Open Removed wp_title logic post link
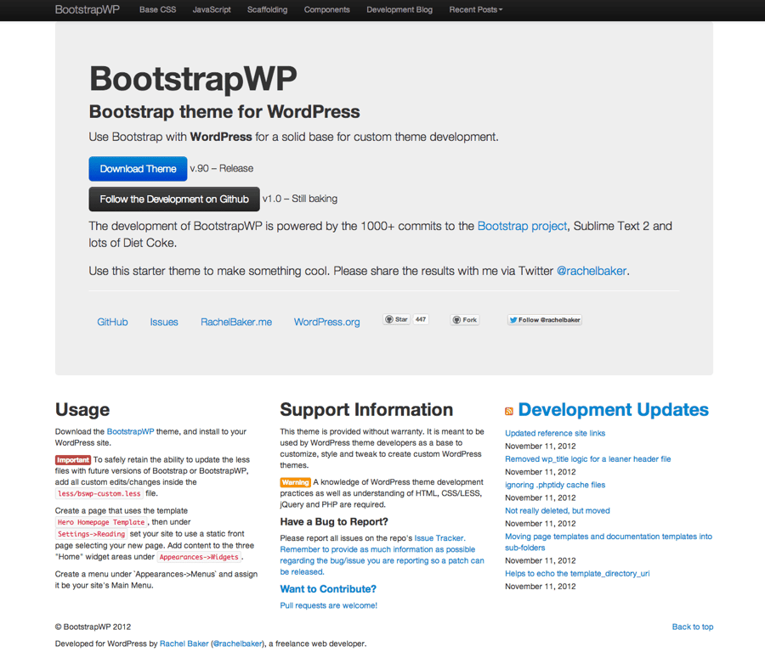Screen dimensions: 765x652 coord(588,459)
